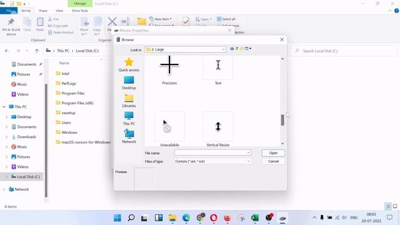Go to Quick access in Browse dialog
Viewport: 400px width, 225px height.
[129, 65]
